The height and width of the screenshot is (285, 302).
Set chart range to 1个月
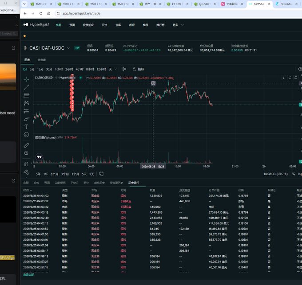point(75,174)
